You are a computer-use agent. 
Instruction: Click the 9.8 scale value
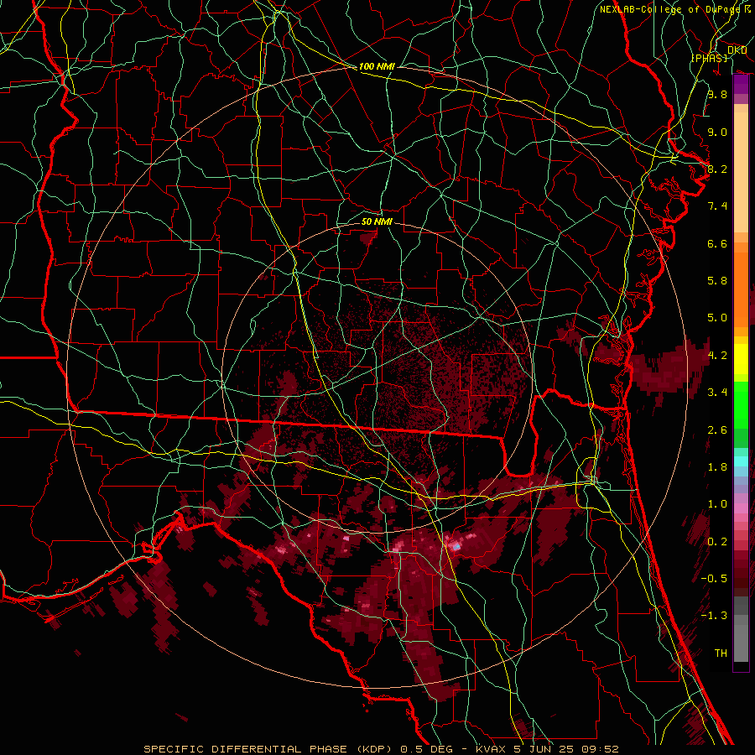(x=717, y=94)
